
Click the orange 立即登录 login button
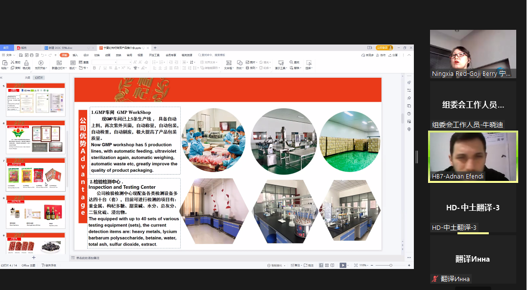point(384,47)
